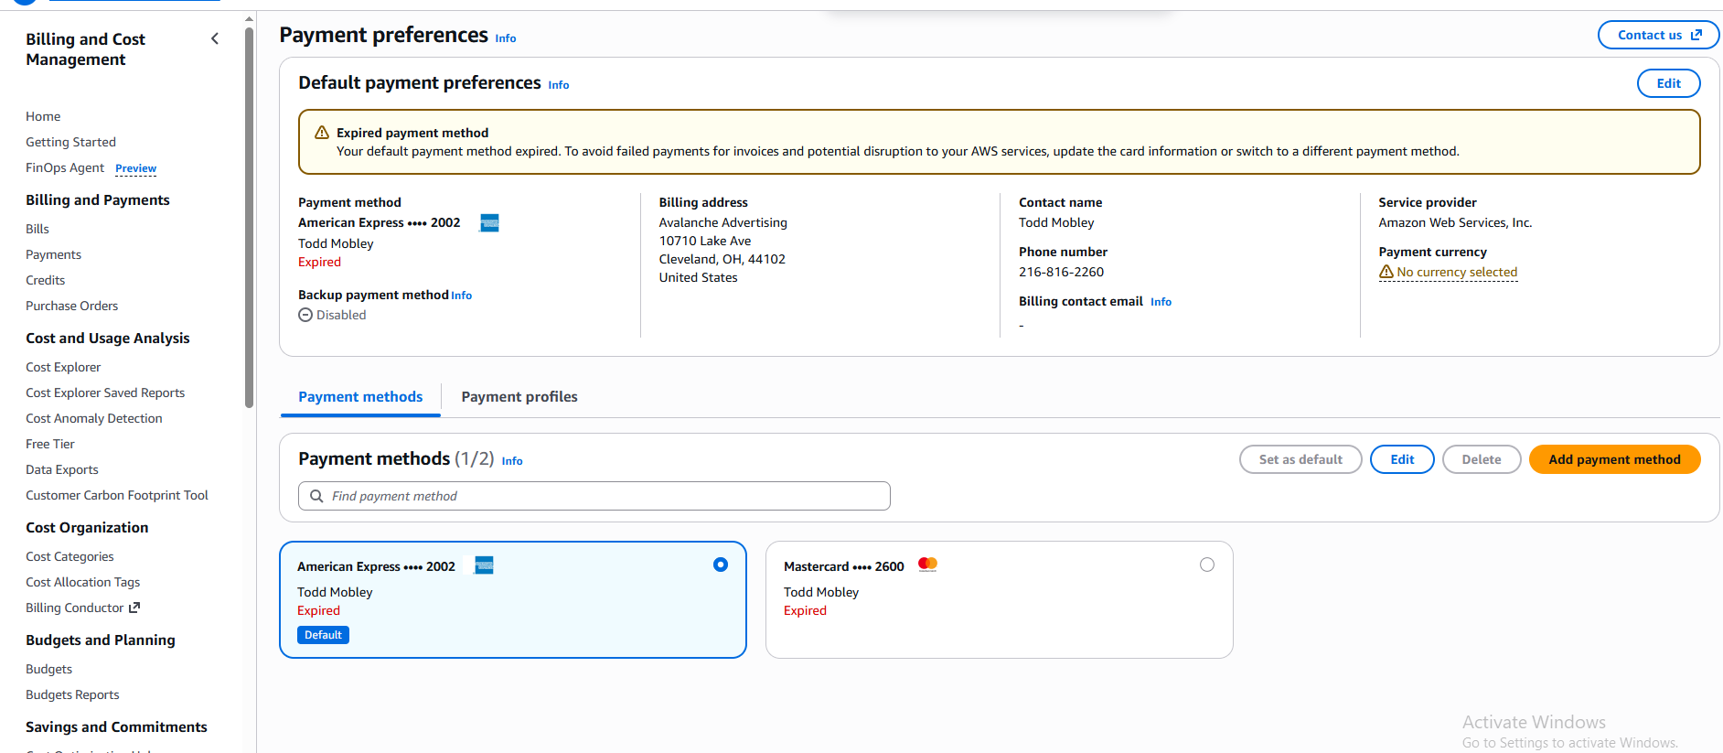
Task: Click the Mastercard logo on the 2600 card
Action: (x=927, y=565)
